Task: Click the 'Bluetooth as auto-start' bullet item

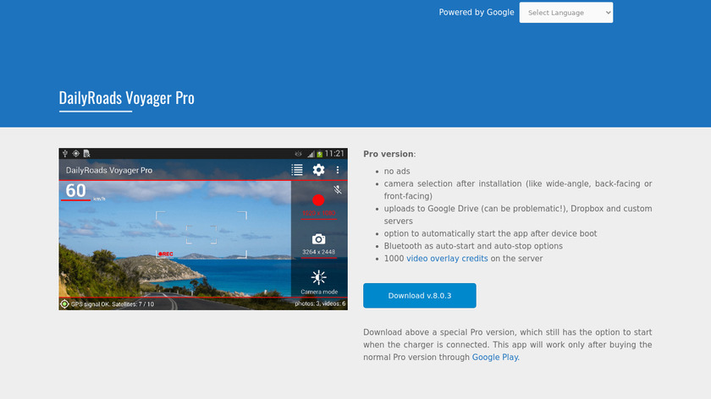Action: tap(473, 246)
